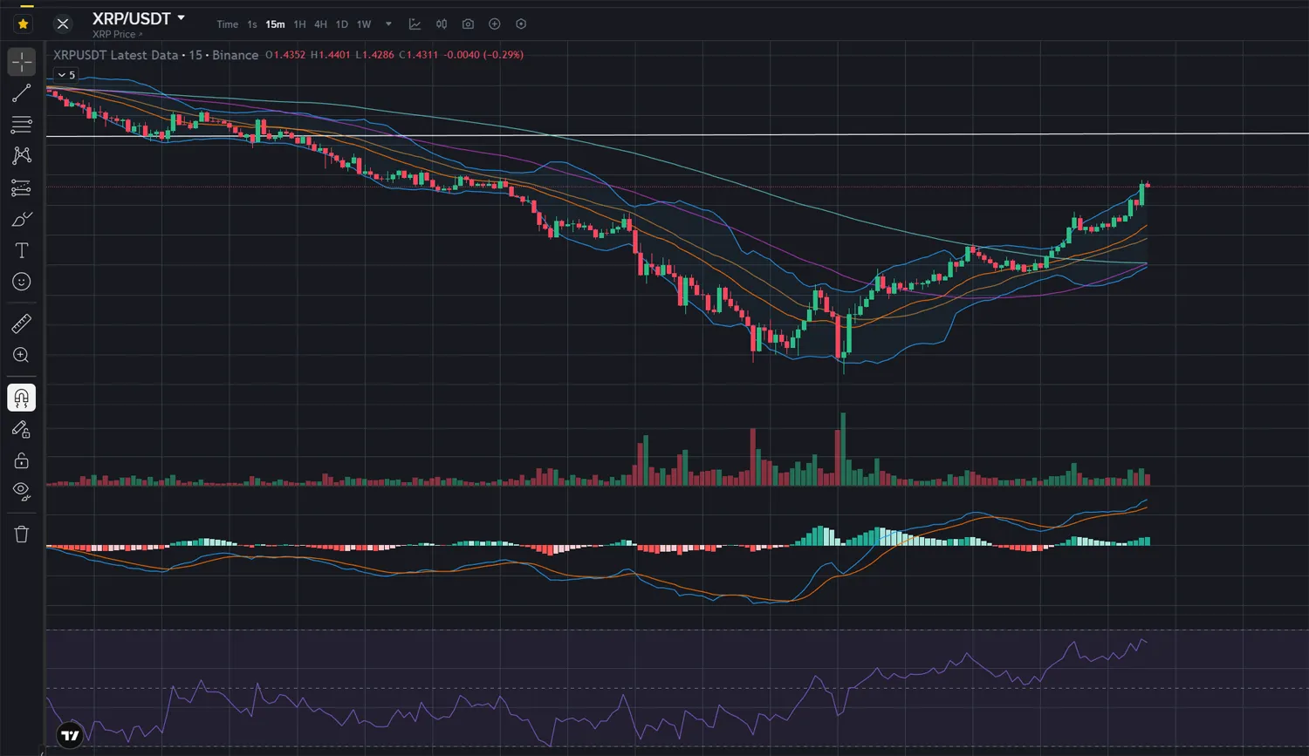Select the ruler measure tool

click(22, 324)
